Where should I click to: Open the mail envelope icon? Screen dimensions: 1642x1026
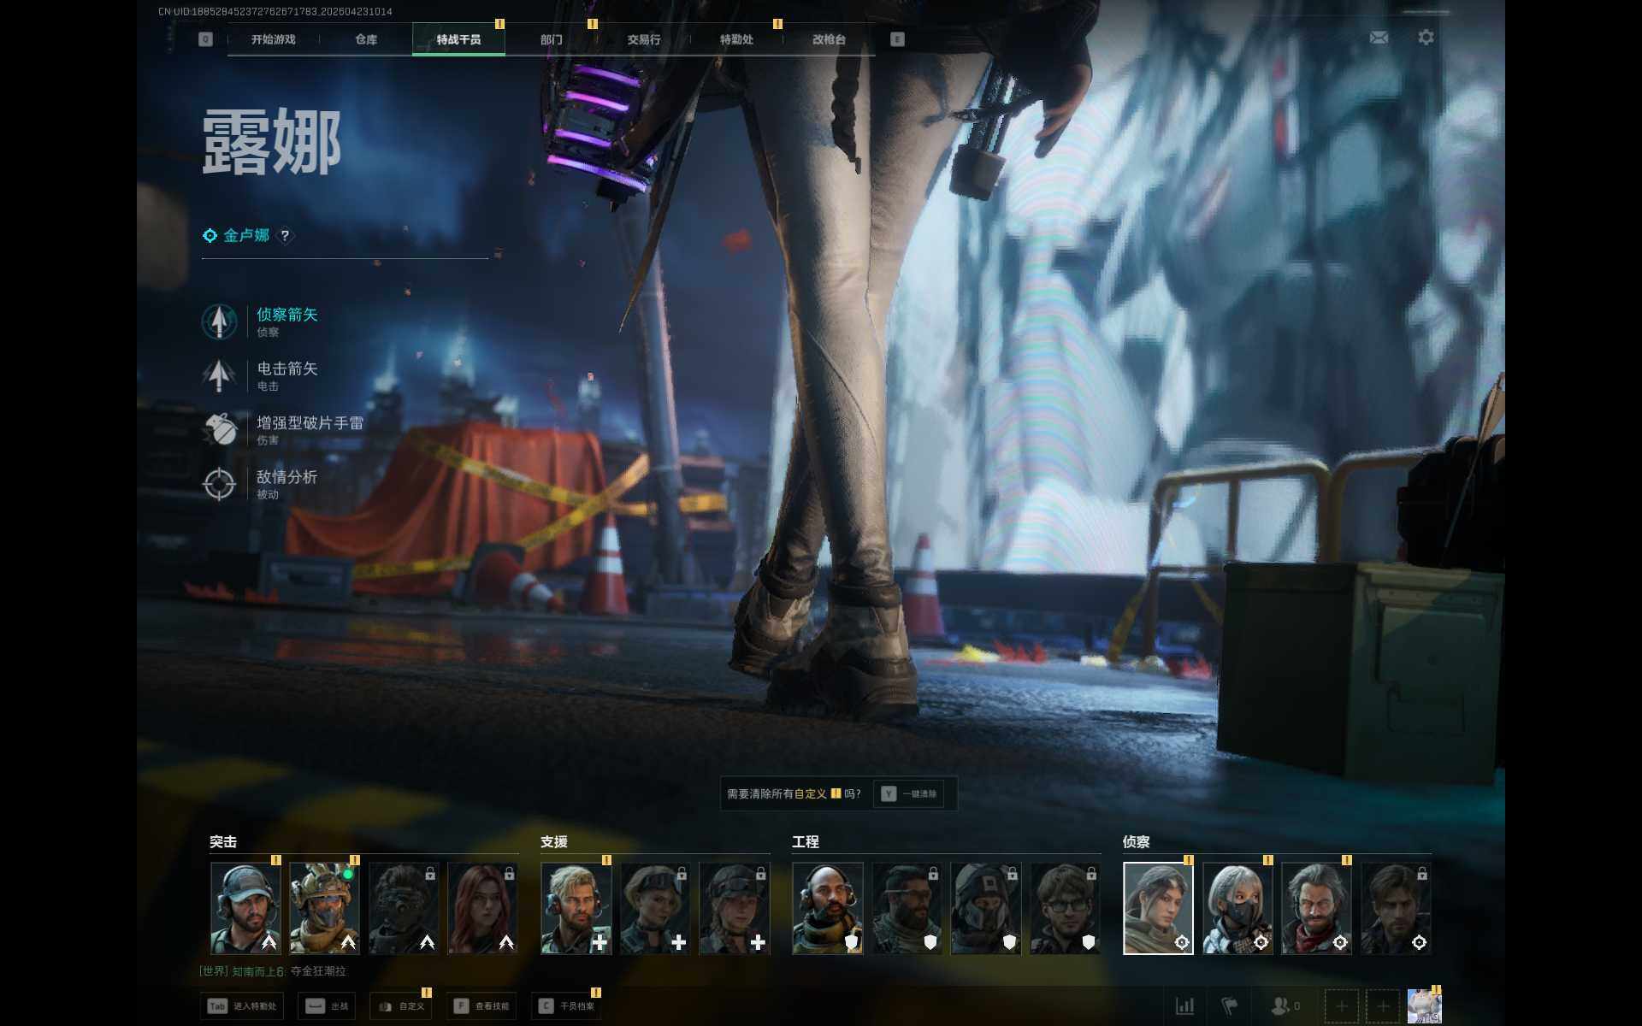[1379, 38]
